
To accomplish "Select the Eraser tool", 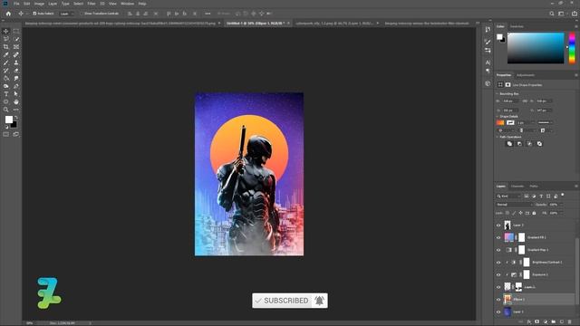I will click(x=16, y=71).
